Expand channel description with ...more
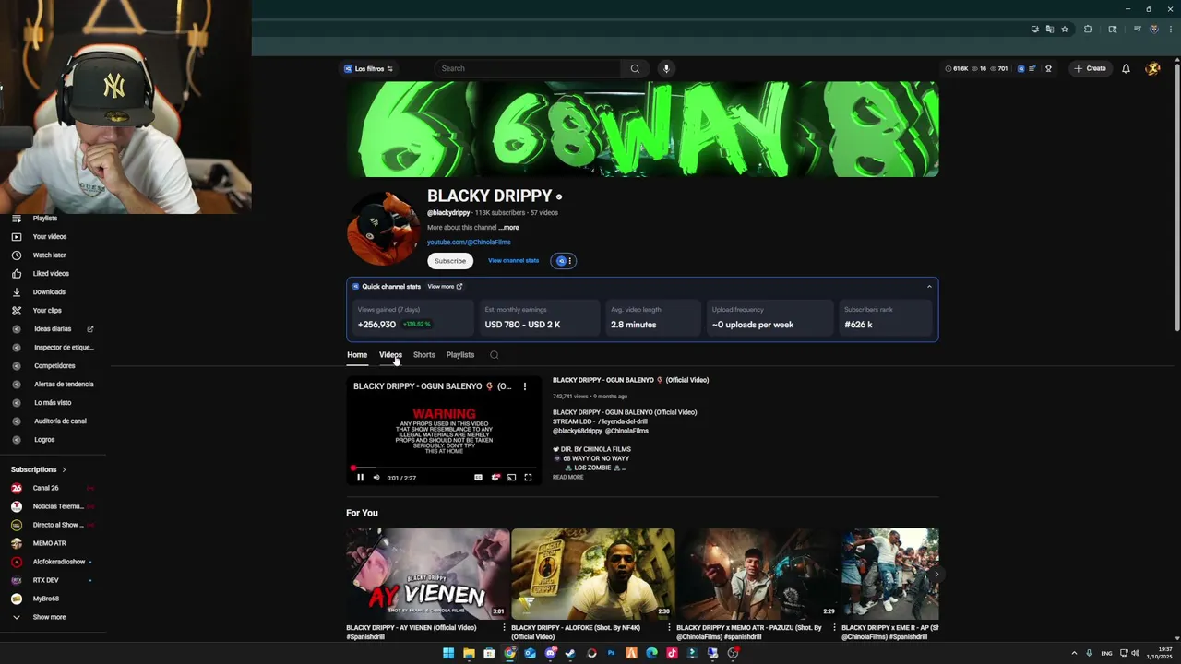1181x664 pixels. click(508, 228)
